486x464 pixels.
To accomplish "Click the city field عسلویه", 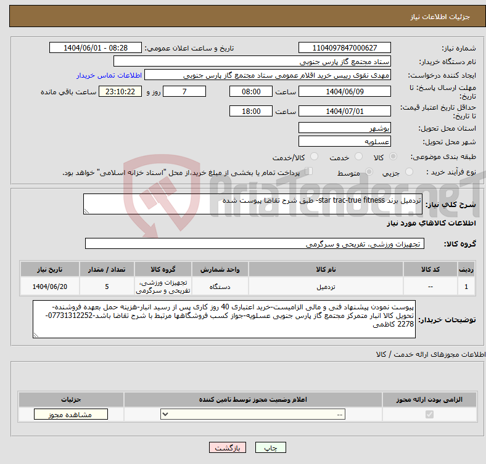I will click(345, 141).
